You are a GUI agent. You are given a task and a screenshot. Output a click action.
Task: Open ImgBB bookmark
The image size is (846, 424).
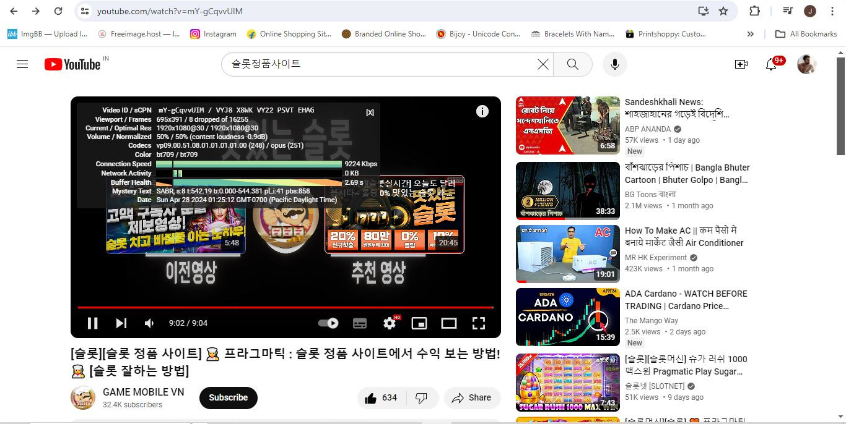(48, 34)
